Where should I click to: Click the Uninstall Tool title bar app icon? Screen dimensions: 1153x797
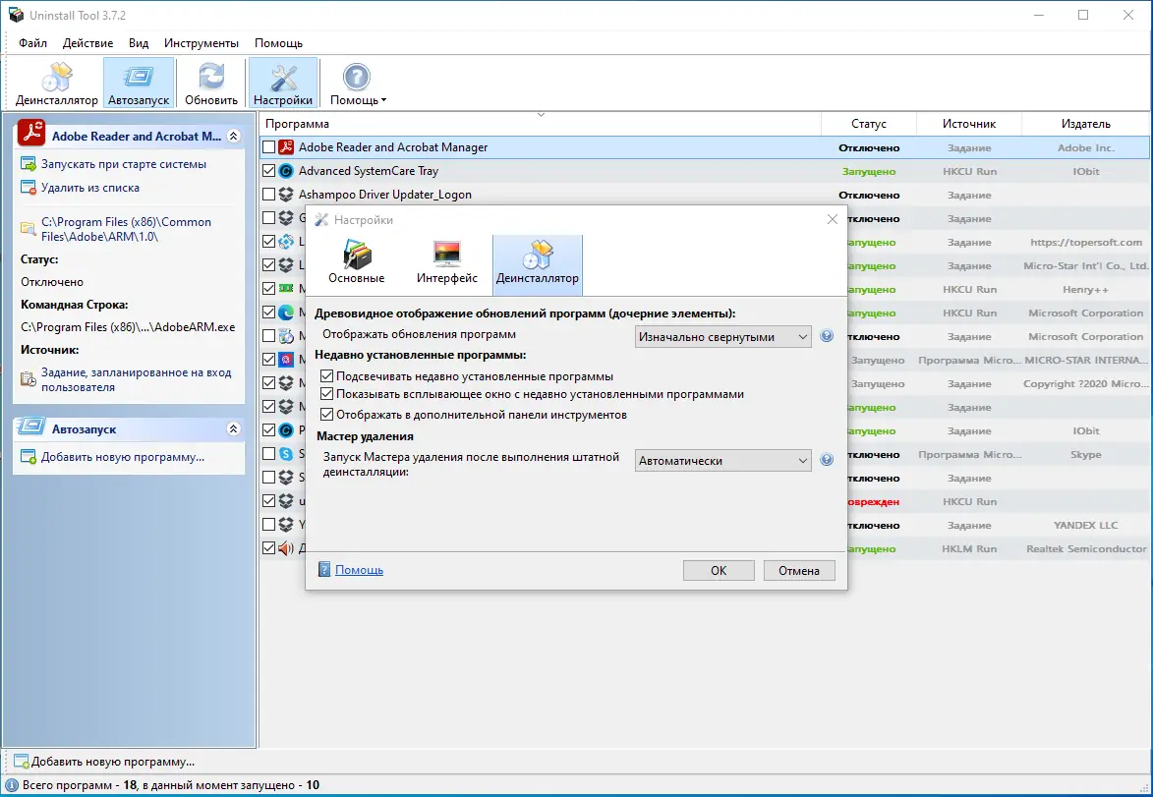click(16, 15)
